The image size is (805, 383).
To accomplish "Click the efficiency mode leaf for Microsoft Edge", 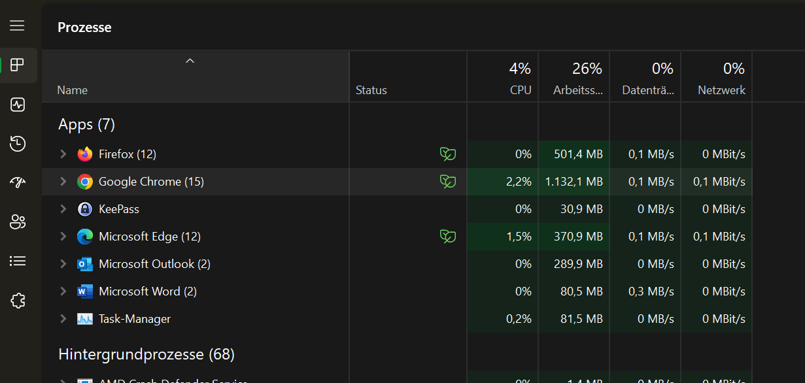I will (448, 237).
